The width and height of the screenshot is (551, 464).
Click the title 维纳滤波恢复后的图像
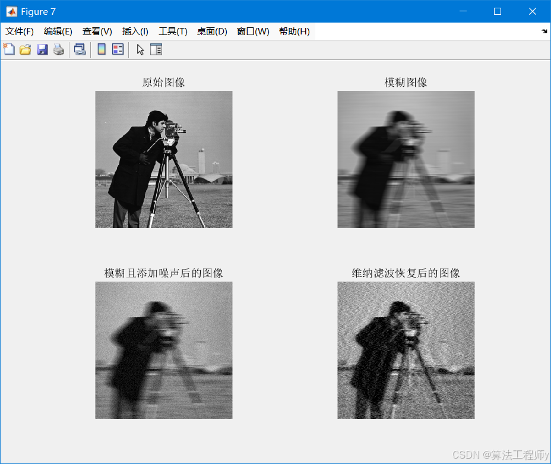click(x=406, y=273)
